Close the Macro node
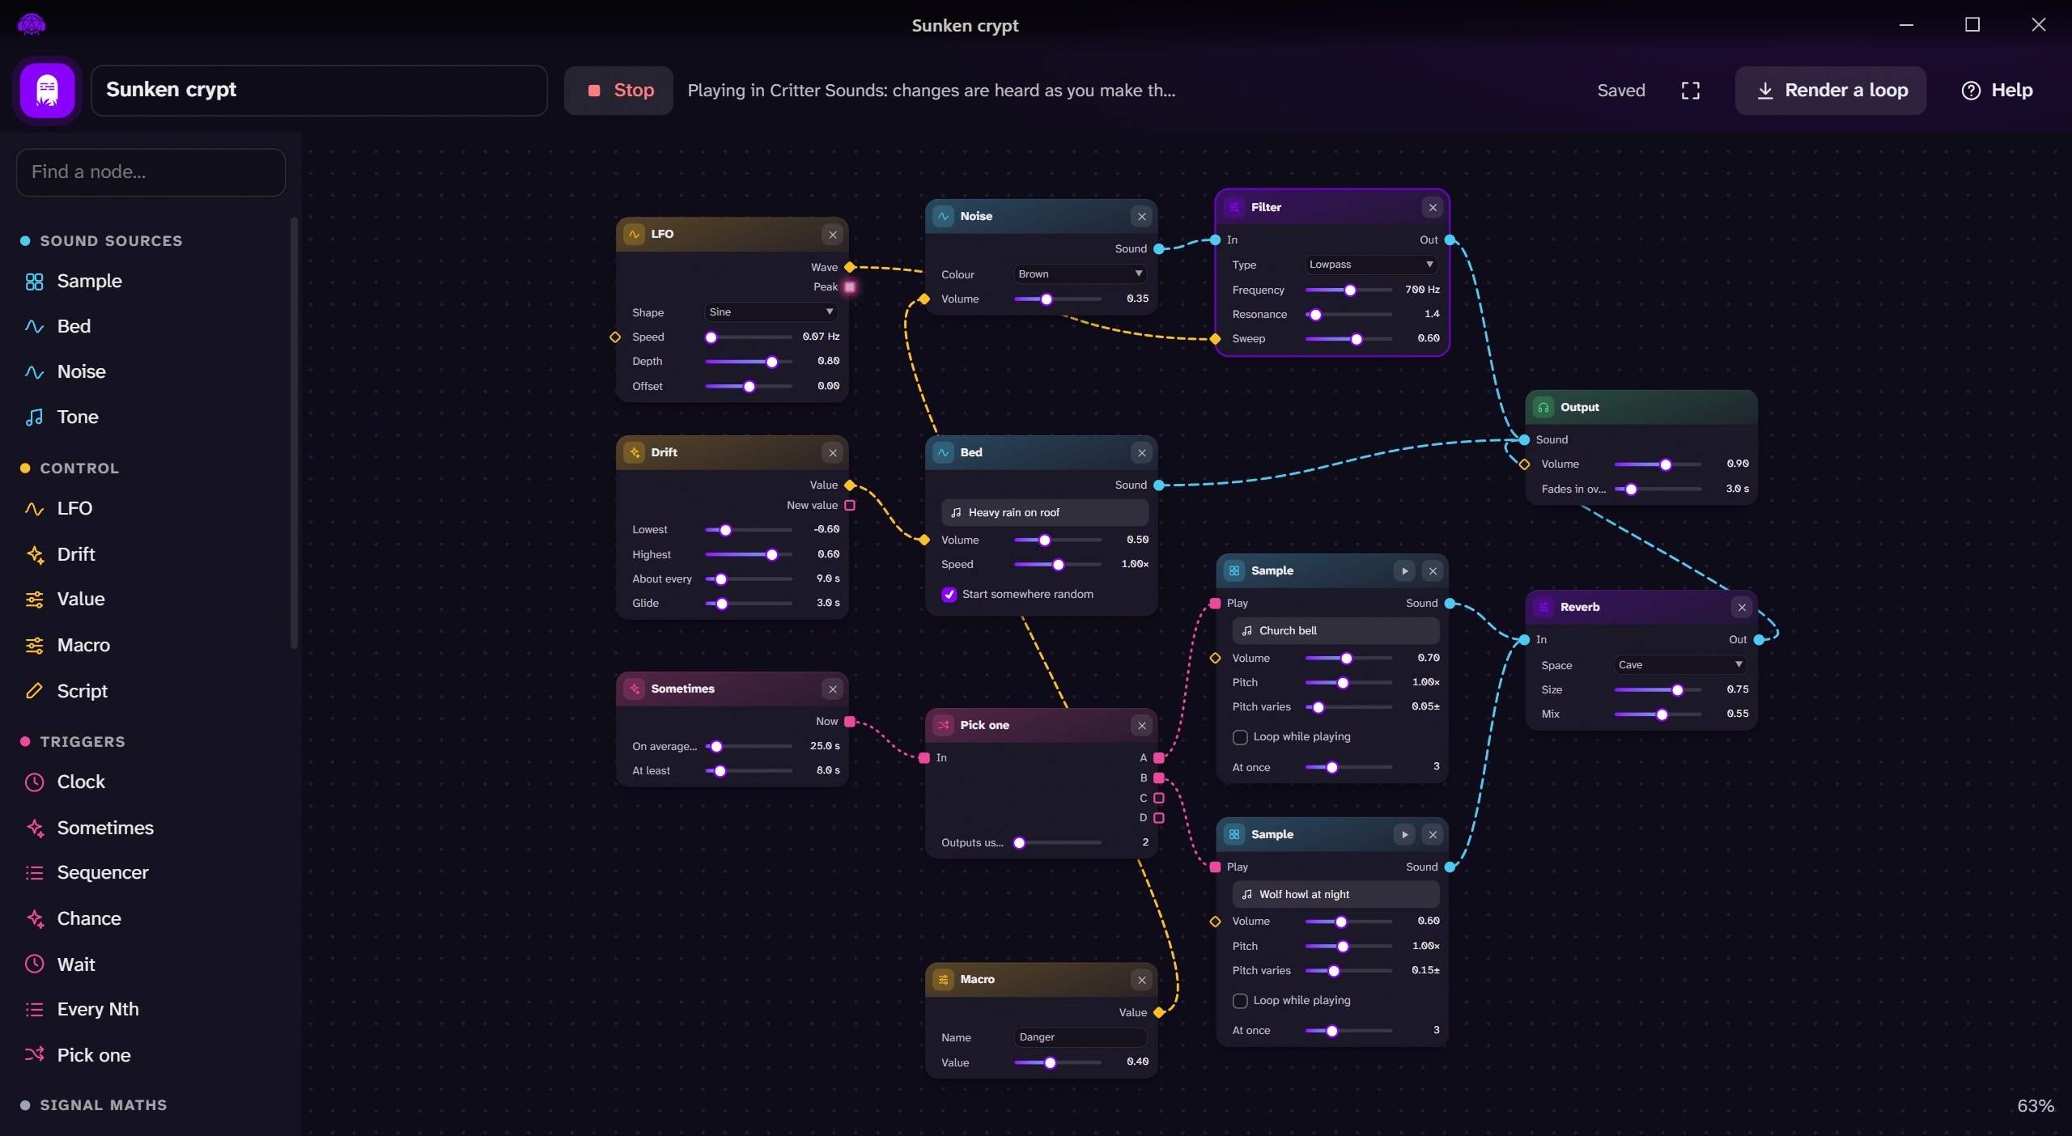The height and width of the screenshot is (1136, 2072). tap(1141, 981)
